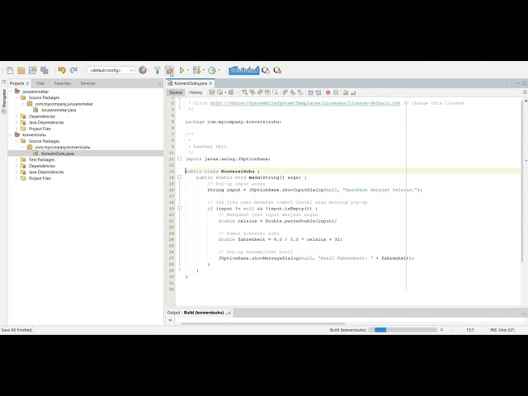Click the New Project icon
Viewport: 528px width, 396px height.
click(21, 70)
